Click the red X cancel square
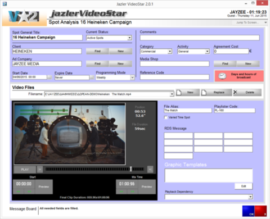Viewport: 270px width, 219px height. click(x=260, y=211)
